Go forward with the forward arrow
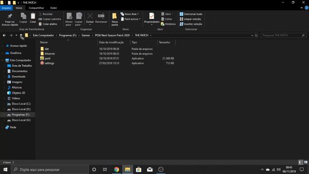Image resolution: width=309 pixels, height=174 pixels. pos(11,35)
